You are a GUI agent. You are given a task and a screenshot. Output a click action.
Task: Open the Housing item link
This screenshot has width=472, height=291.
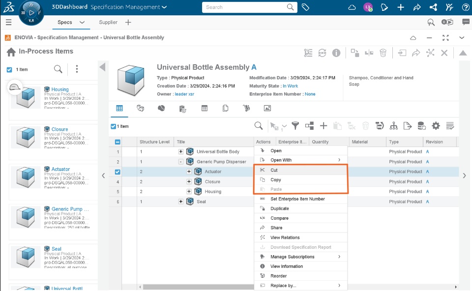click(x=60, y=89)
